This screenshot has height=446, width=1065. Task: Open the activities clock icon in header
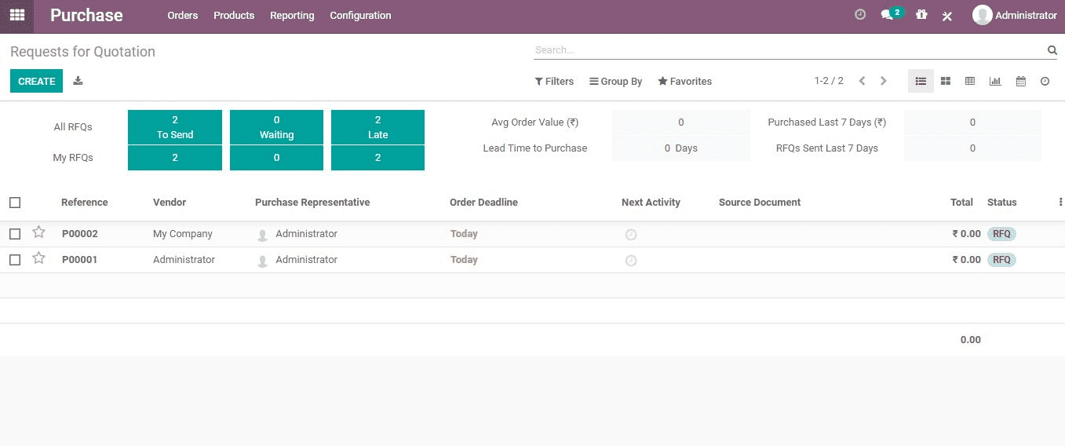coord(860,14)
